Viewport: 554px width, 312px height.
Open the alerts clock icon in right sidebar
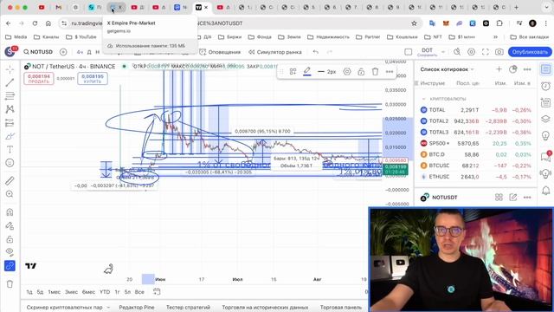545,86
